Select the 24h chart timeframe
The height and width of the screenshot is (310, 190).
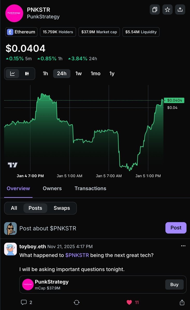click(x=62, y=74)
